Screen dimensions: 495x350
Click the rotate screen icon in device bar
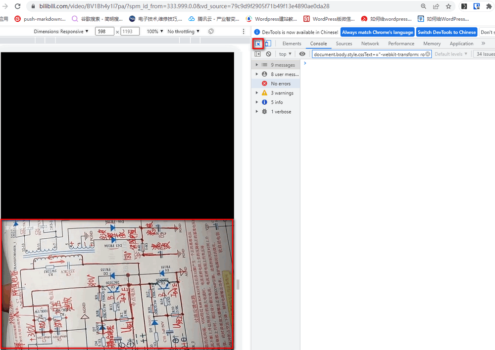click(x=211, y=31)
